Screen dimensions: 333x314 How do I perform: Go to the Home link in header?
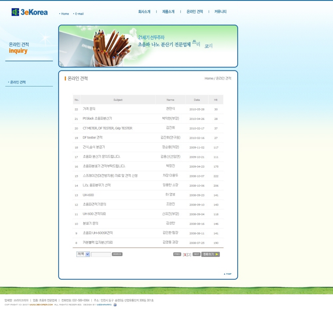65,14
